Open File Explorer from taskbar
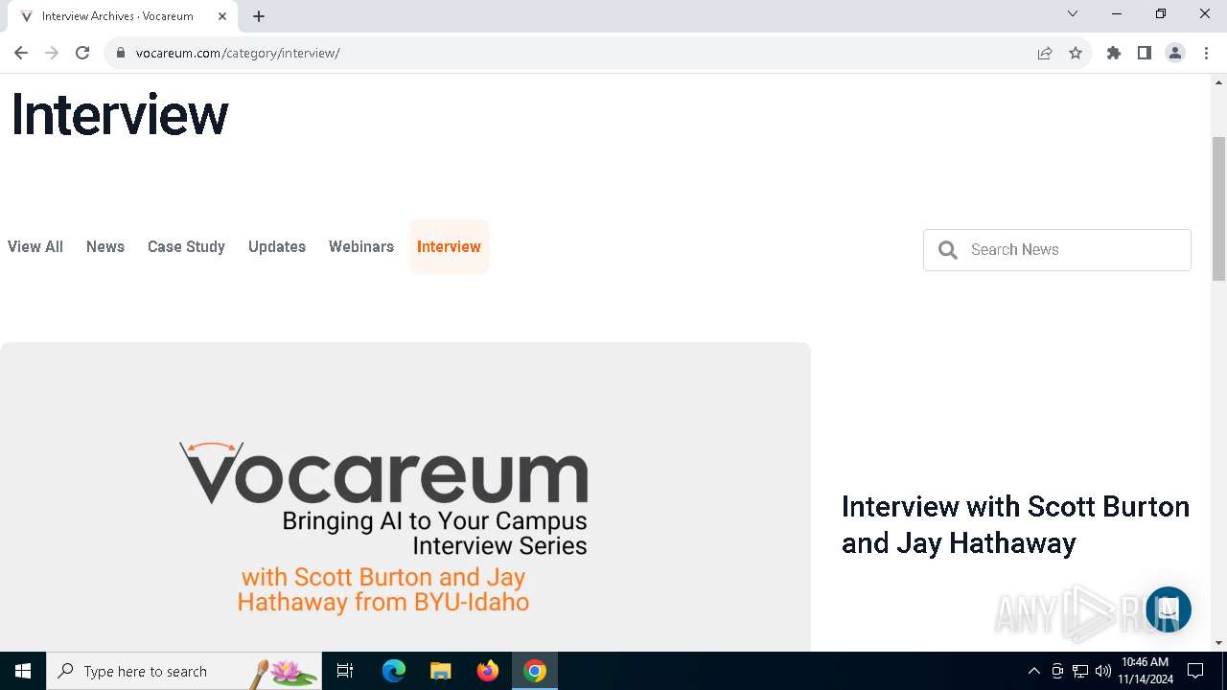Image resolution: width=1227 pixels, height=690 pixels. pyautogui.click(x=440, y=671)
